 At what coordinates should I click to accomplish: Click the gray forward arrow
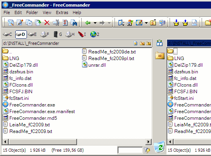pos(102,23)
